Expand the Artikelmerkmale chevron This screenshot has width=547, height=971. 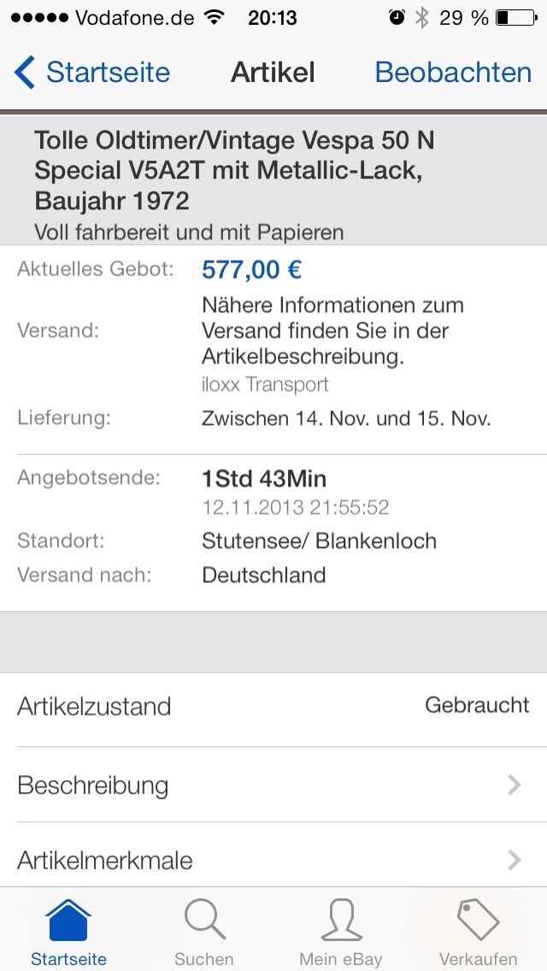pos(514,859)
